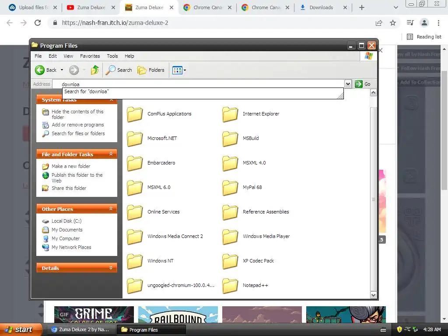Select the MyPal 68 folder icon
This screenshot has width=448, height=336.
pyautogui.click(x=230, y=188)
